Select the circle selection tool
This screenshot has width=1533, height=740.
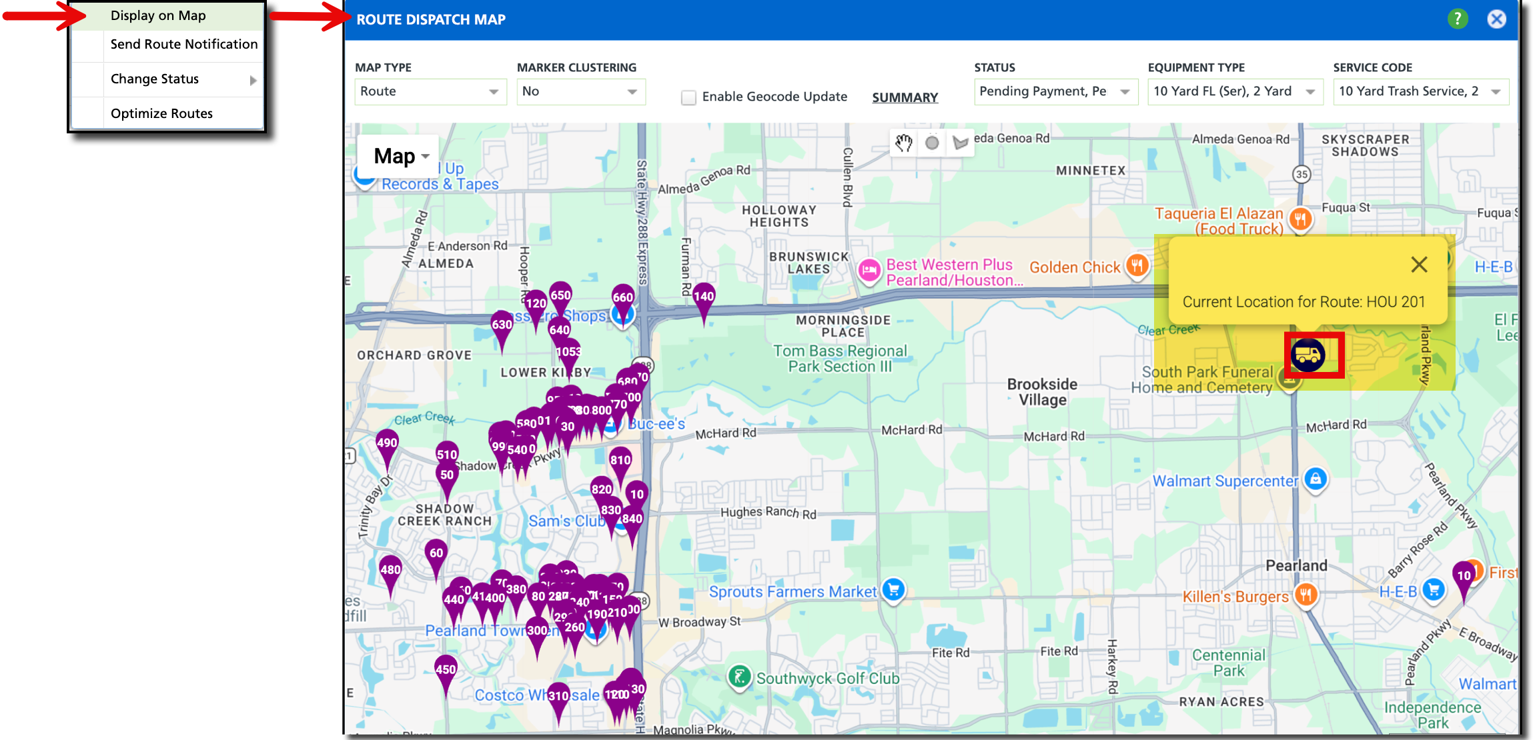[x=932, y=143]
